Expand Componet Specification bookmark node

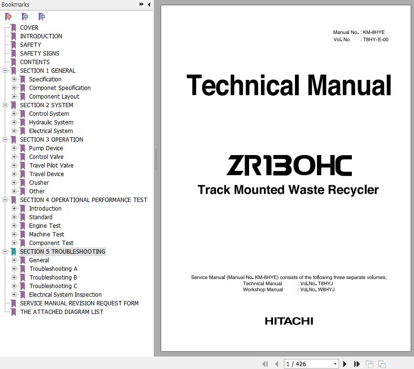point(14,88)
